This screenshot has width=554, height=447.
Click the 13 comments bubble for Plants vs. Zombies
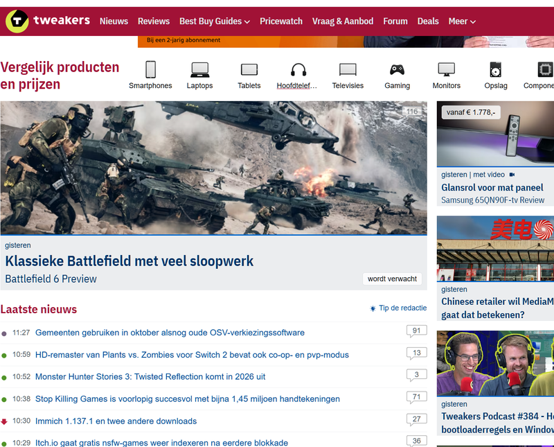tap(417, 353)
